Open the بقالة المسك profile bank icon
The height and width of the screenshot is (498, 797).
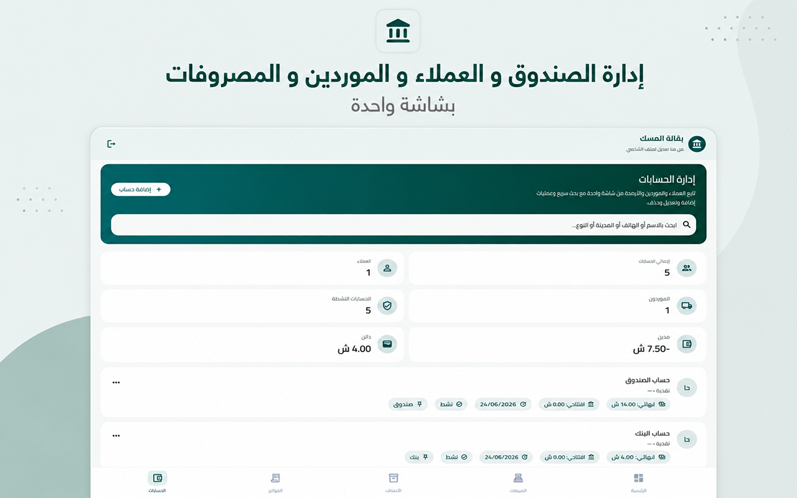(697, 144)
